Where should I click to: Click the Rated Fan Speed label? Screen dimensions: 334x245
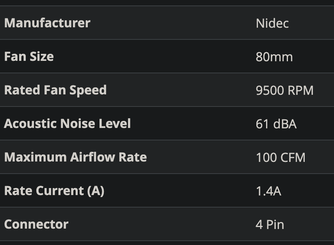55,90
